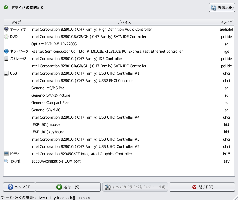Click the 送付 submit button
The height and width of the screenshot is (200, 238).
pos(68,187)
